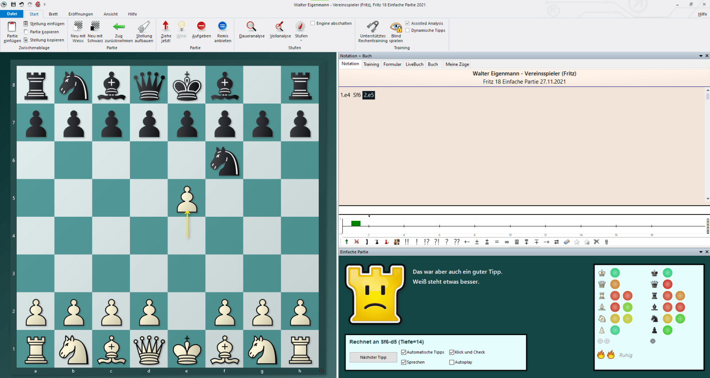This screenshot has height=378, width=710.
Task: Resign the game via Aufgeben
Action: [201, 30]
